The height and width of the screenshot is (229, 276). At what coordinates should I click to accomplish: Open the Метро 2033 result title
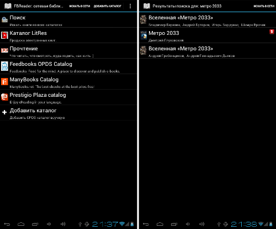(x=164, y=33)
